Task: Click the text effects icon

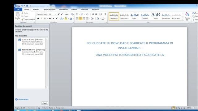Action: click(61, 18)
